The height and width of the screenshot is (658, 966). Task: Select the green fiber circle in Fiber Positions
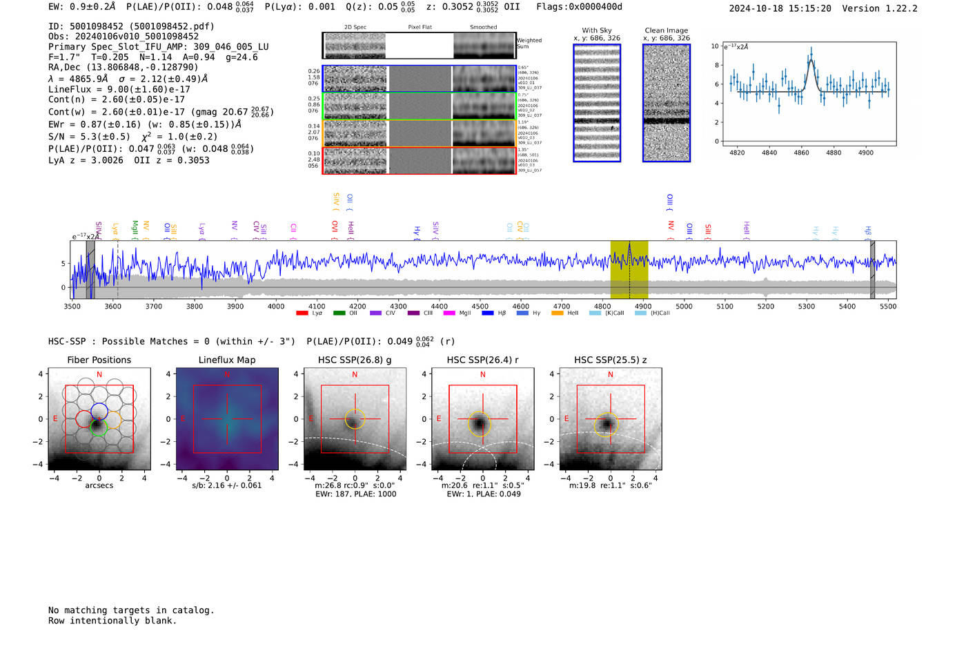98,427
